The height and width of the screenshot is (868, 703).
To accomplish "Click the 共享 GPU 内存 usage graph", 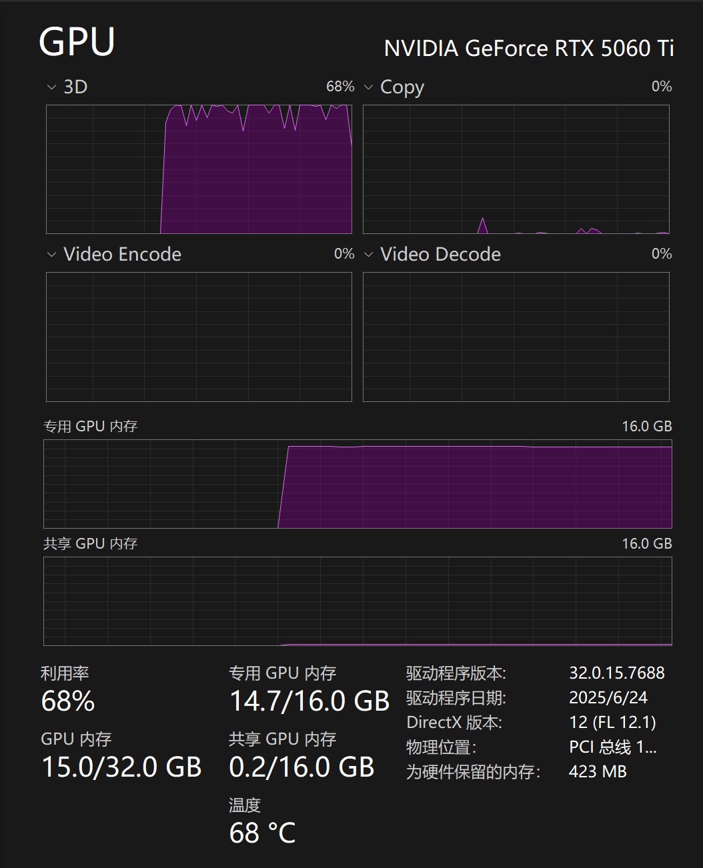I will click(x=358, y=601).
